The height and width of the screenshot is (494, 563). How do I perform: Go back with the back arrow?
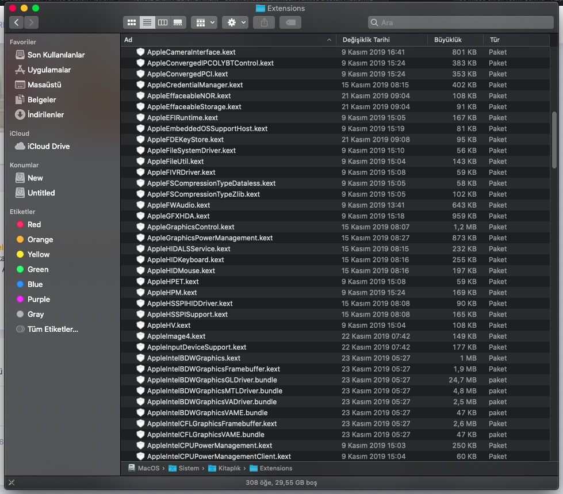17,22
